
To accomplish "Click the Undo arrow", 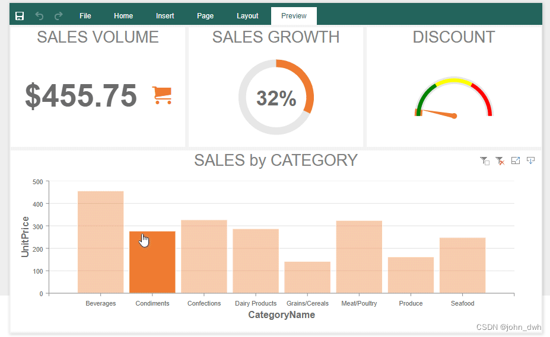I will coord(39,16).
